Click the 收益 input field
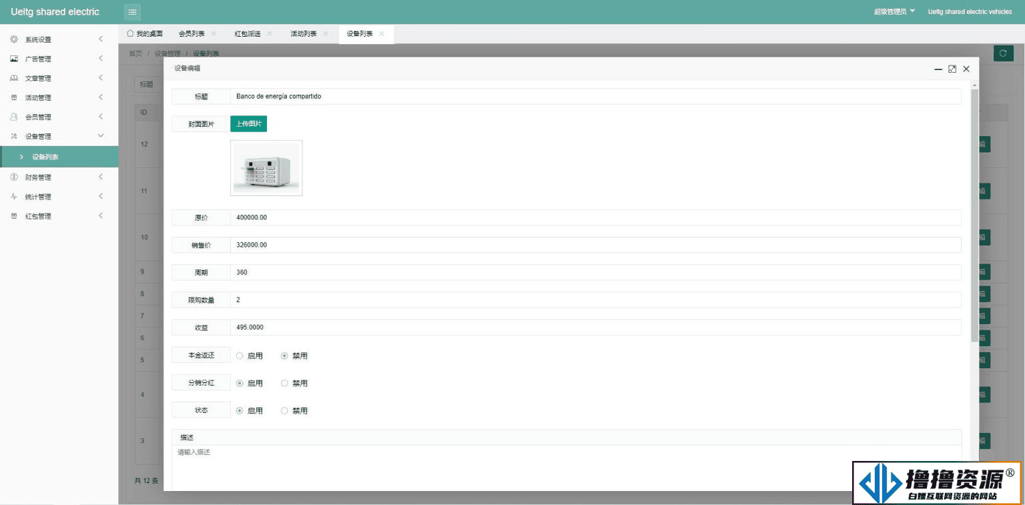Screen dimensions: 1025x505 (x=596, y=328)
